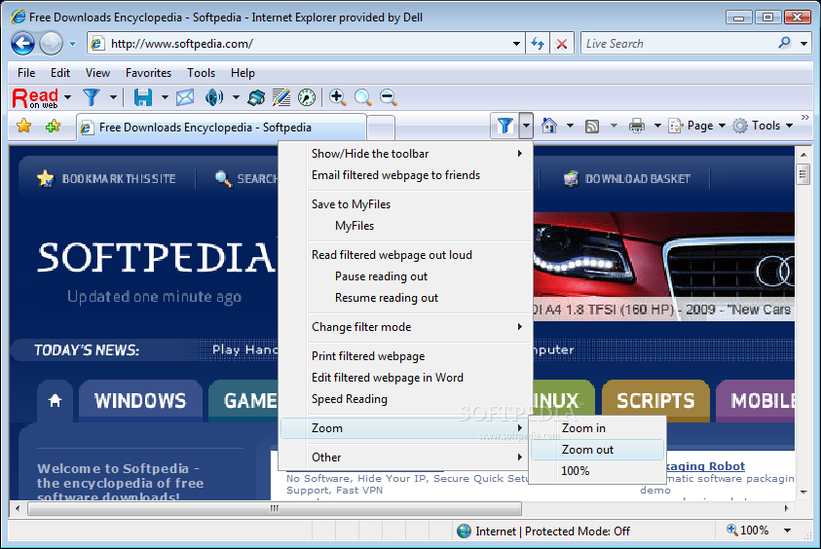Click the plain magnifier 100% zoom icon
Viewport: 821px width, 549px height.
pyautogui.click(x=363, y=97)
